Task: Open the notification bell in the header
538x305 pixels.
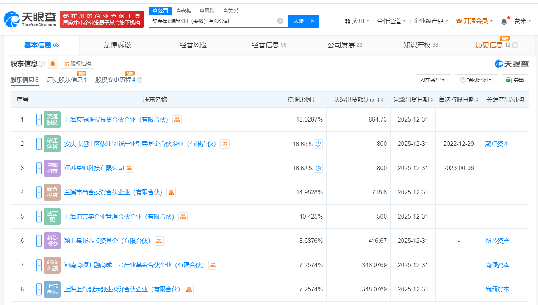Action: coord(504,21)
